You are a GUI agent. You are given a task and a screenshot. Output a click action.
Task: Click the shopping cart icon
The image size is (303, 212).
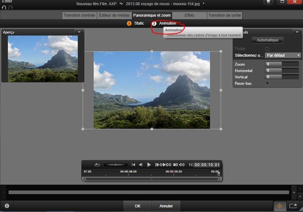click(268, 3)
